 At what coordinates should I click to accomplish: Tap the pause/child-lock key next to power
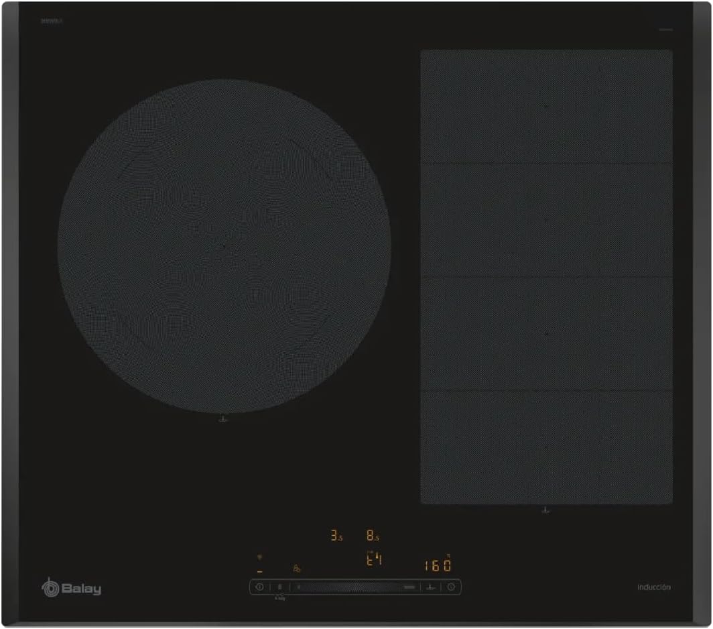click(279, 587)
